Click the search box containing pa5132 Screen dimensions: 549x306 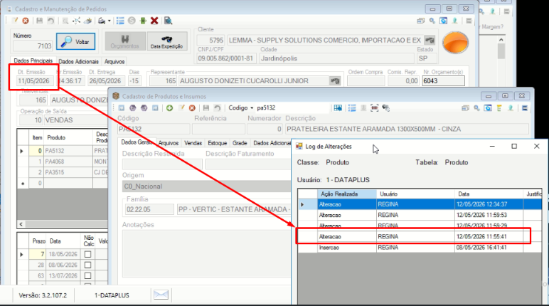pos(292,108)
